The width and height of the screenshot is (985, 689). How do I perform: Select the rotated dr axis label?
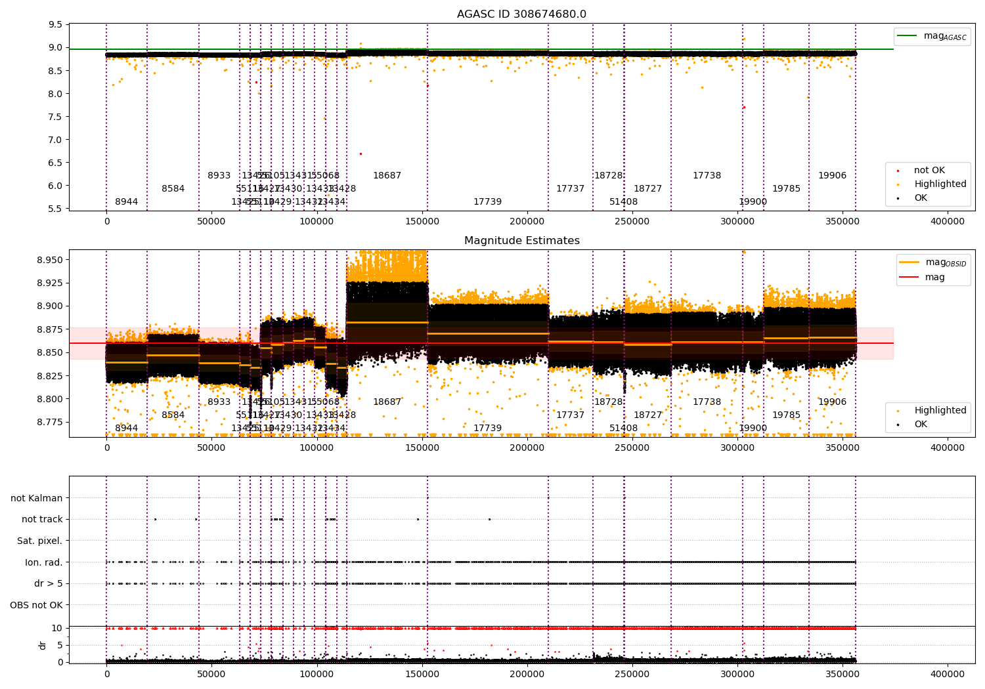(43, 645)
